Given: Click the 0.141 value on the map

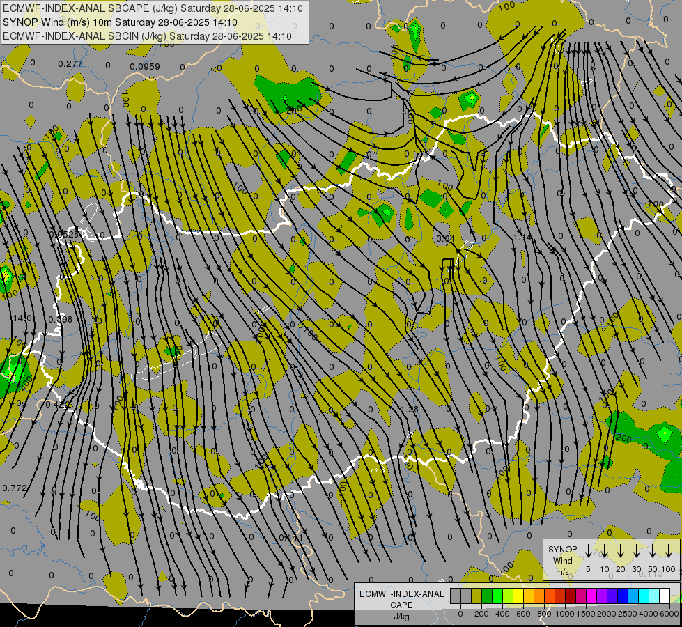Looking at the screenshot, I should coord(290,537).
